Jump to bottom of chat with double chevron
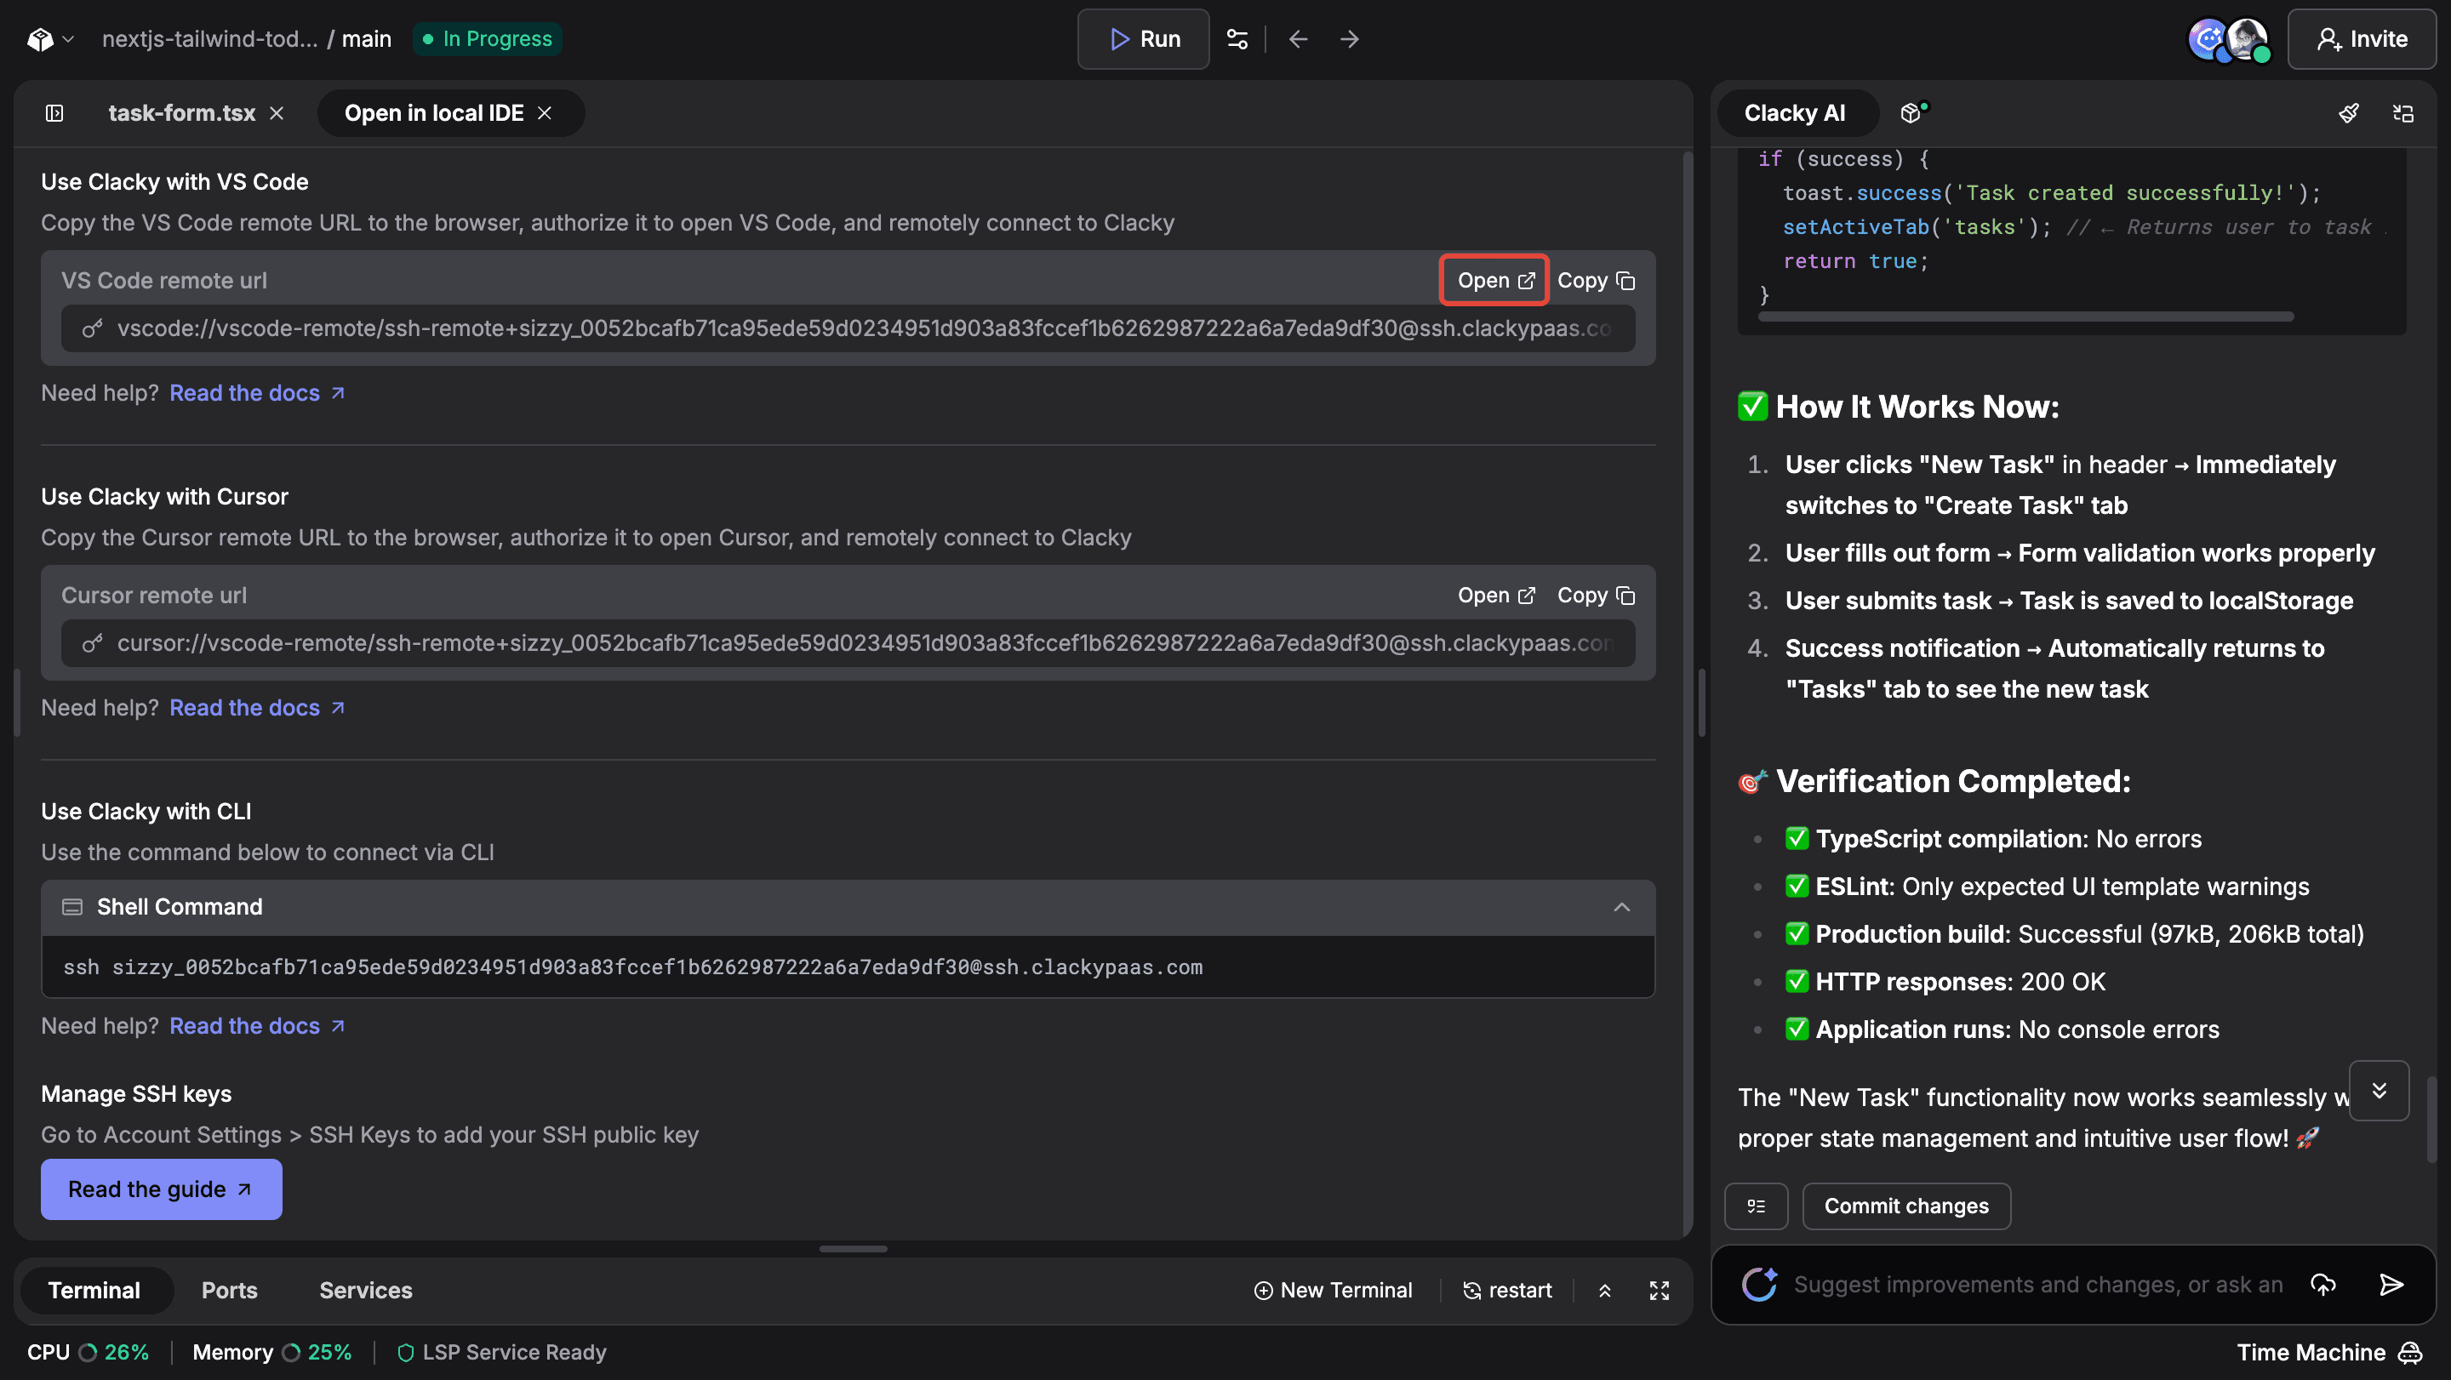The height and width of the screenshot is (1380, 2451). pos(2379,1091)
